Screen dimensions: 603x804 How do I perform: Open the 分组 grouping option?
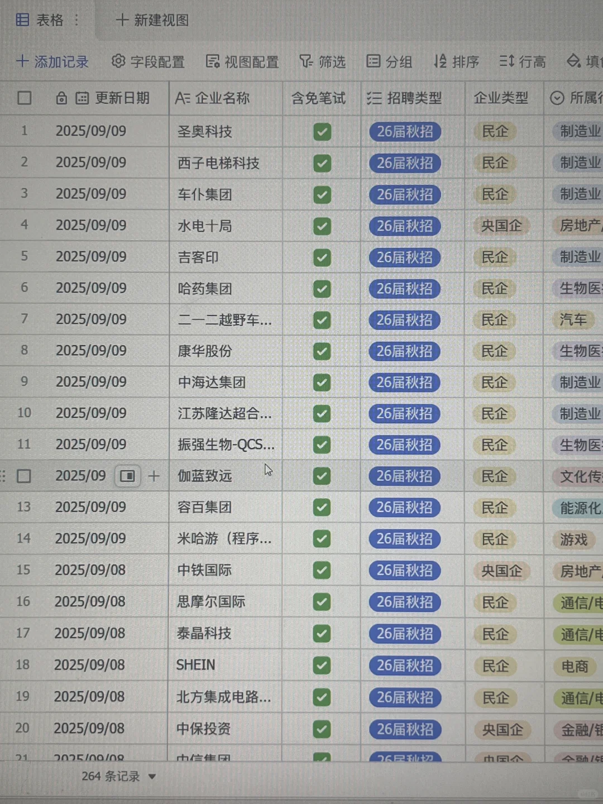point(389,61)
